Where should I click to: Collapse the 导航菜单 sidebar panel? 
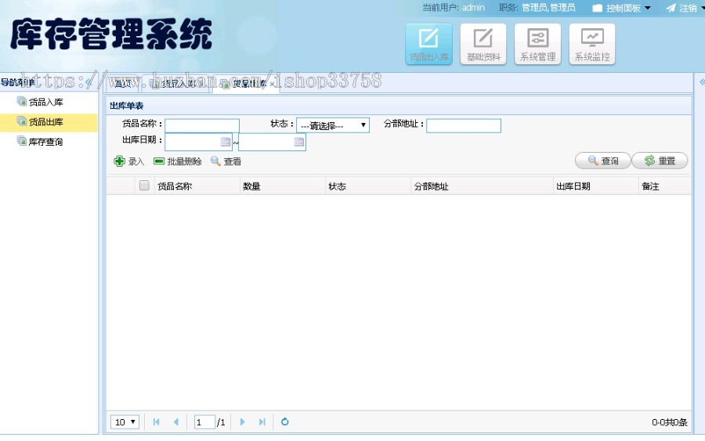point(89,82)
